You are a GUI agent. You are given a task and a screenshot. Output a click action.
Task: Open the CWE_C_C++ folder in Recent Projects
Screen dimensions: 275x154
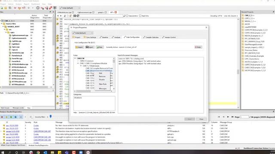(x=249, y=15)
